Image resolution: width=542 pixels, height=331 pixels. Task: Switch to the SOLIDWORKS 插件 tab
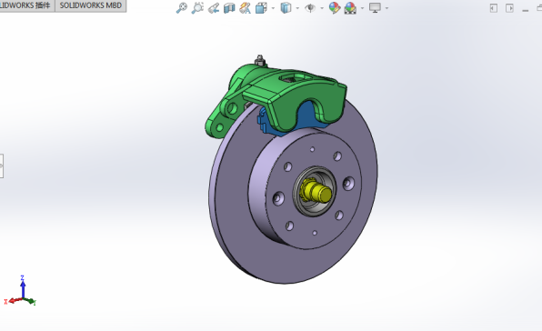pyautogui.click(x=27, y=5)
